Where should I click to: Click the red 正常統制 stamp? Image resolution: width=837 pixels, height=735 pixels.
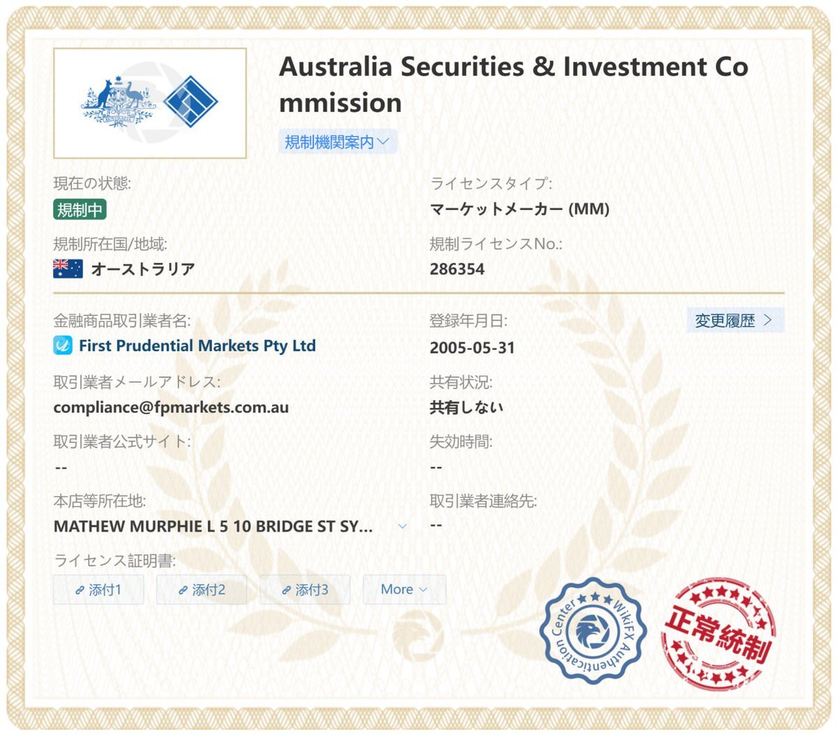tap(718, 632)
